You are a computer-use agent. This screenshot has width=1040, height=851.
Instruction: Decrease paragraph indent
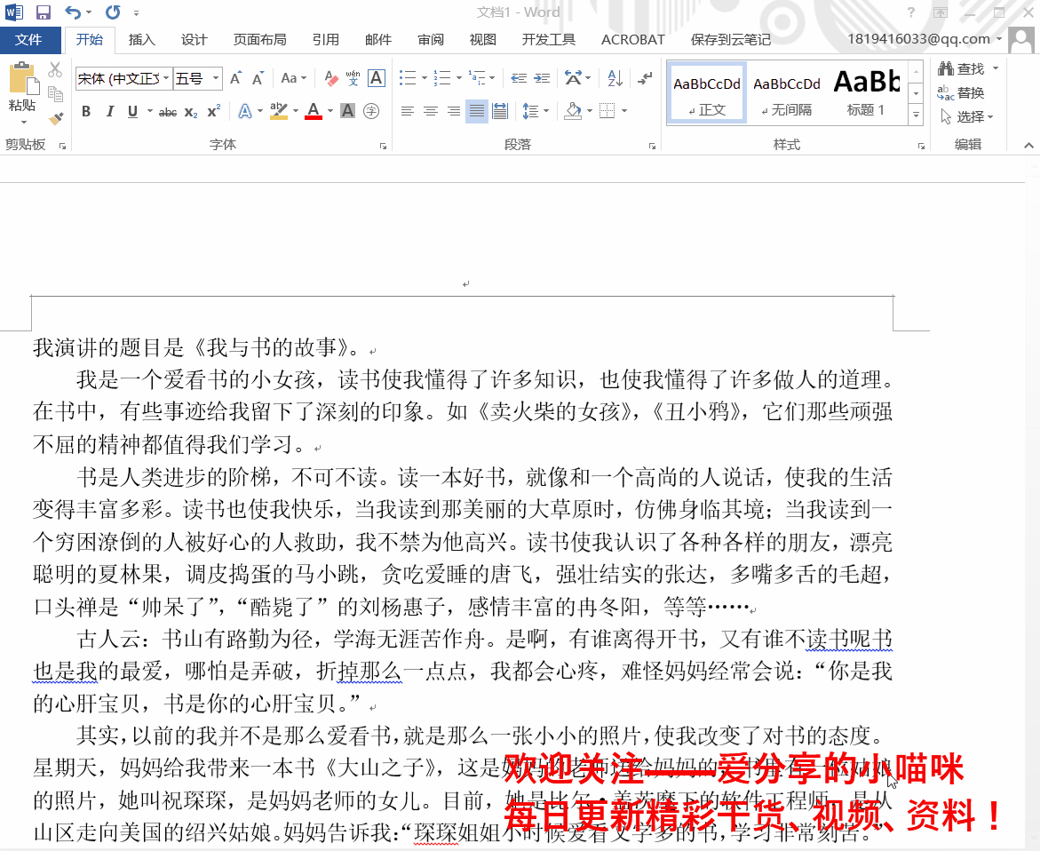coord(520,78)
